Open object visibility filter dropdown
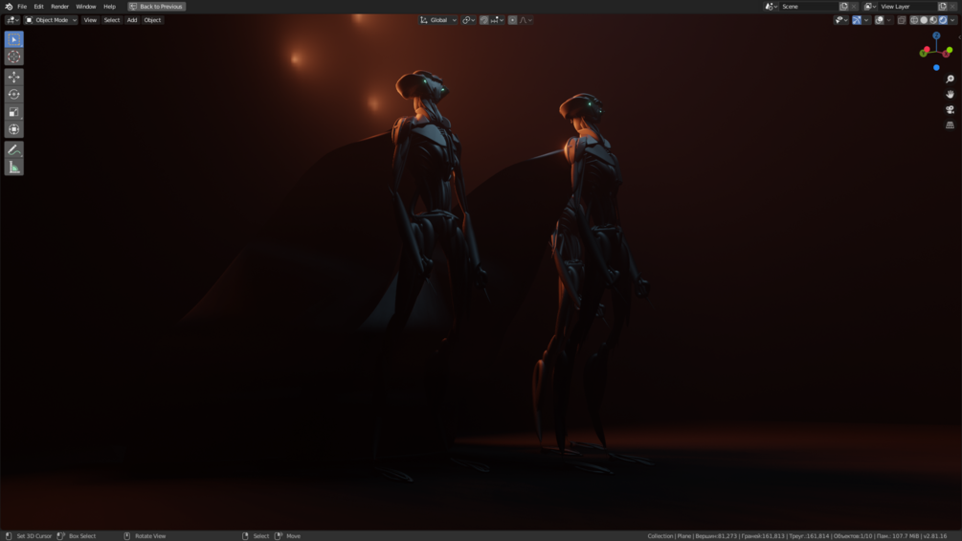The image size is (962, 541). click(841, 20)
